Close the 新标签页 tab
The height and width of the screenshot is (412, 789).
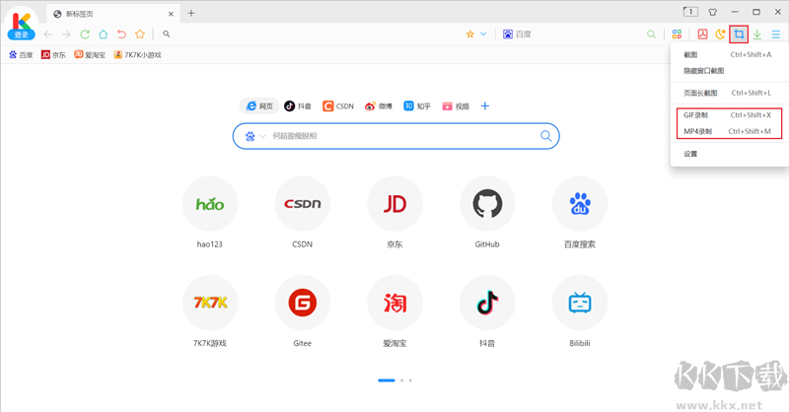tap(171, 14)
